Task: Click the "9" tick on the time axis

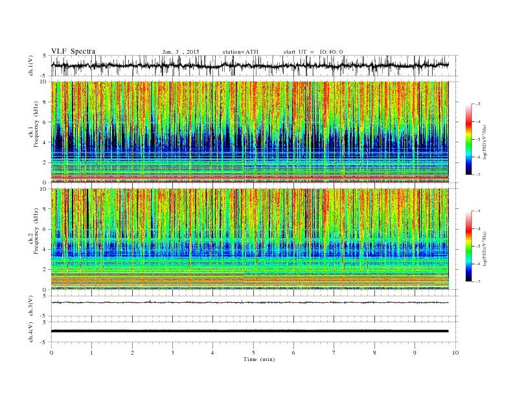Action: pos(415,353)
